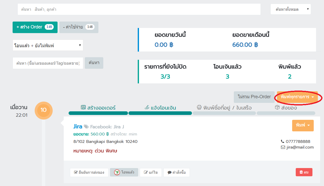Image resolution: width=324 pixels, height=186 pixels.
Task: Expand the พิมพ์ทุกรายการ print-all dropdown
Action: (x=297, y=97)
